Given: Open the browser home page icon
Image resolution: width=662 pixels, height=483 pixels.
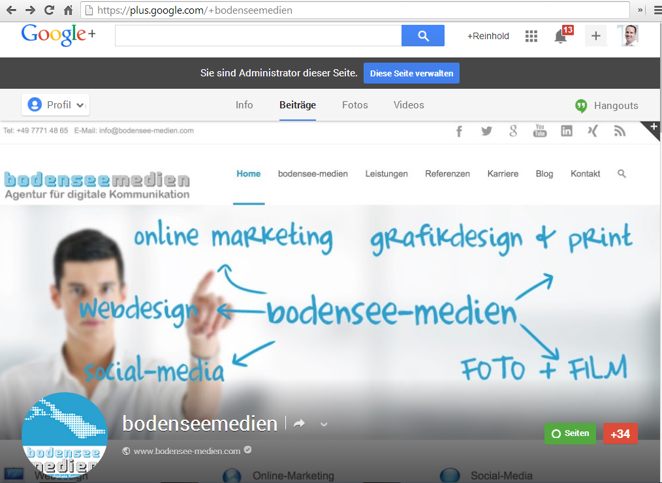Looking at the screenshot, I should click(x=68, y=10).
